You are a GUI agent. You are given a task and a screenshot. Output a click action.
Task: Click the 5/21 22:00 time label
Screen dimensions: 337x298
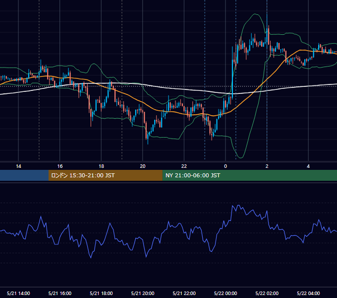pyautogui.click(x=184, y=293)
